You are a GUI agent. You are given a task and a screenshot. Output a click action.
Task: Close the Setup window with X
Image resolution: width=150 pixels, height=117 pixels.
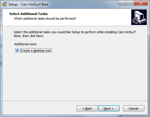141,3
